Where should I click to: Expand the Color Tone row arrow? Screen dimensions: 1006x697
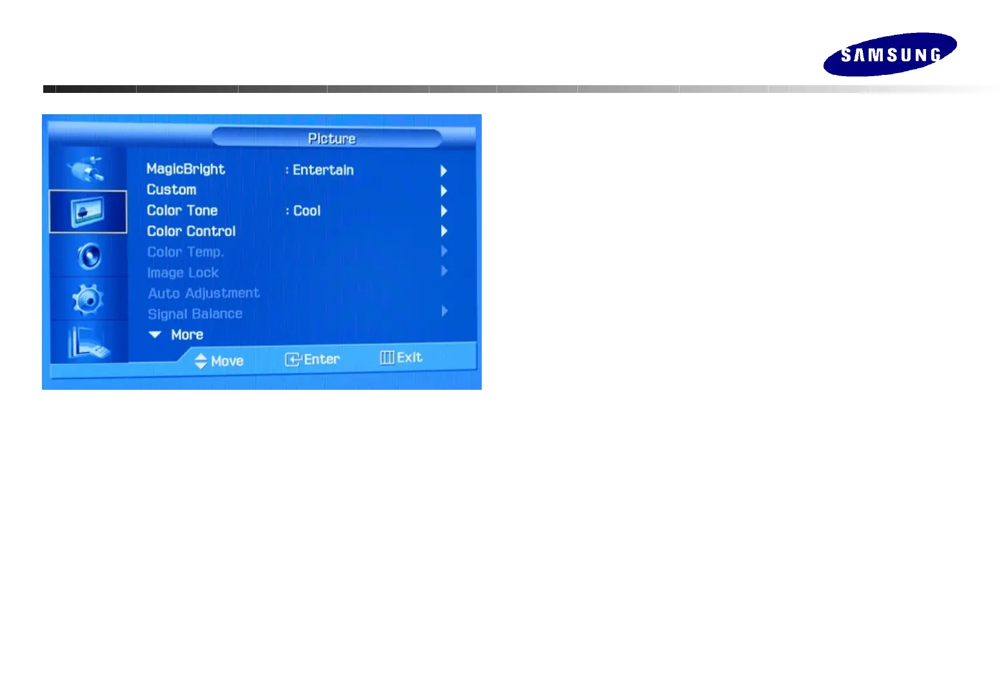444,210
